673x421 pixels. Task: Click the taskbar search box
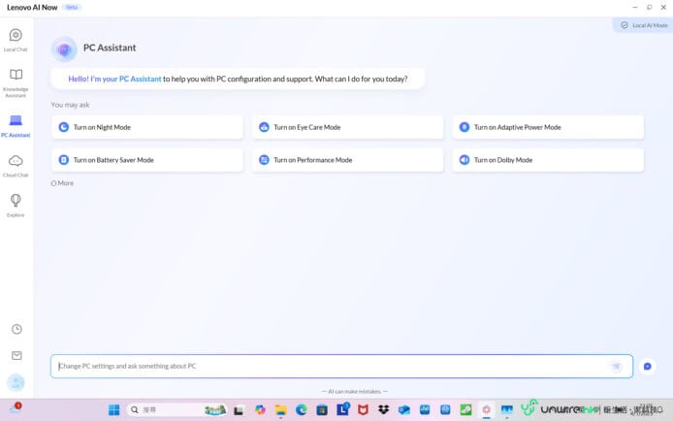176,409
